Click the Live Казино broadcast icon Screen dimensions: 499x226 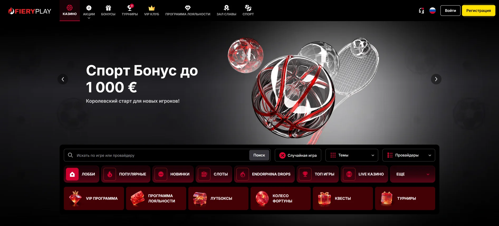pos(349,174)
